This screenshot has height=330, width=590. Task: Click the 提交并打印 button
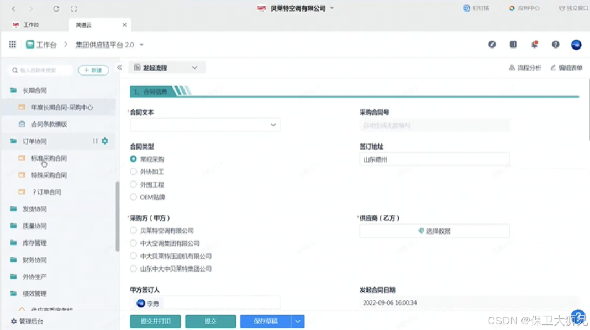(155, 321)
